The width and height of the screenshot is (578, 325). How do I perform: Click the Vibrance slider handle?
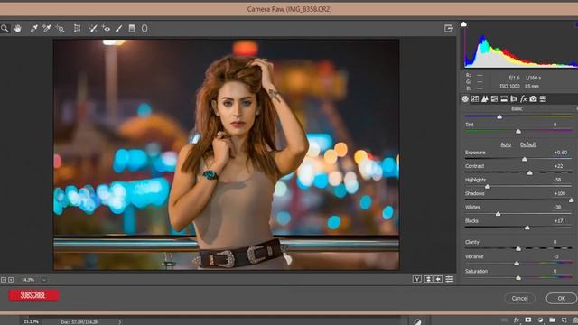coord(517,264)
